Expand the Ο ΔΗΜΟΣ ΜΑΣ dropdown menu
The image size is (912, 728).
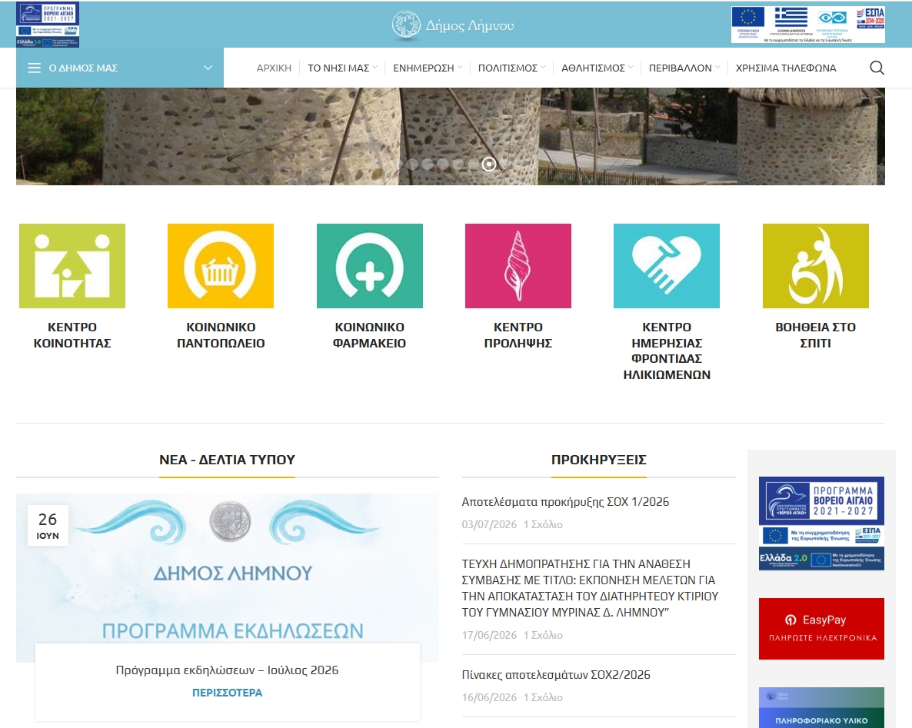point(120,68)
